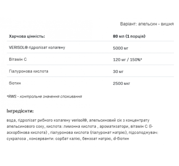
Task: Select the '80 мл (1 порція)' column header
Action: tap(129, 36)
